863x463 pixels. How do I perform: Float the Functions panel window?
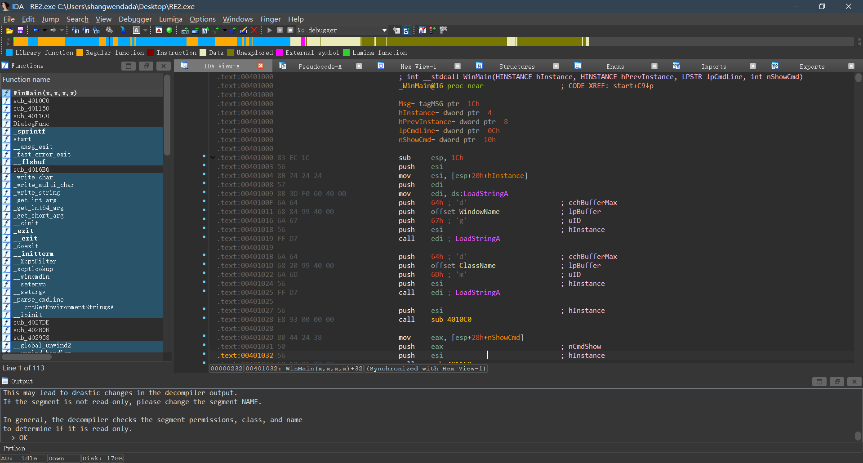point(146,66)
